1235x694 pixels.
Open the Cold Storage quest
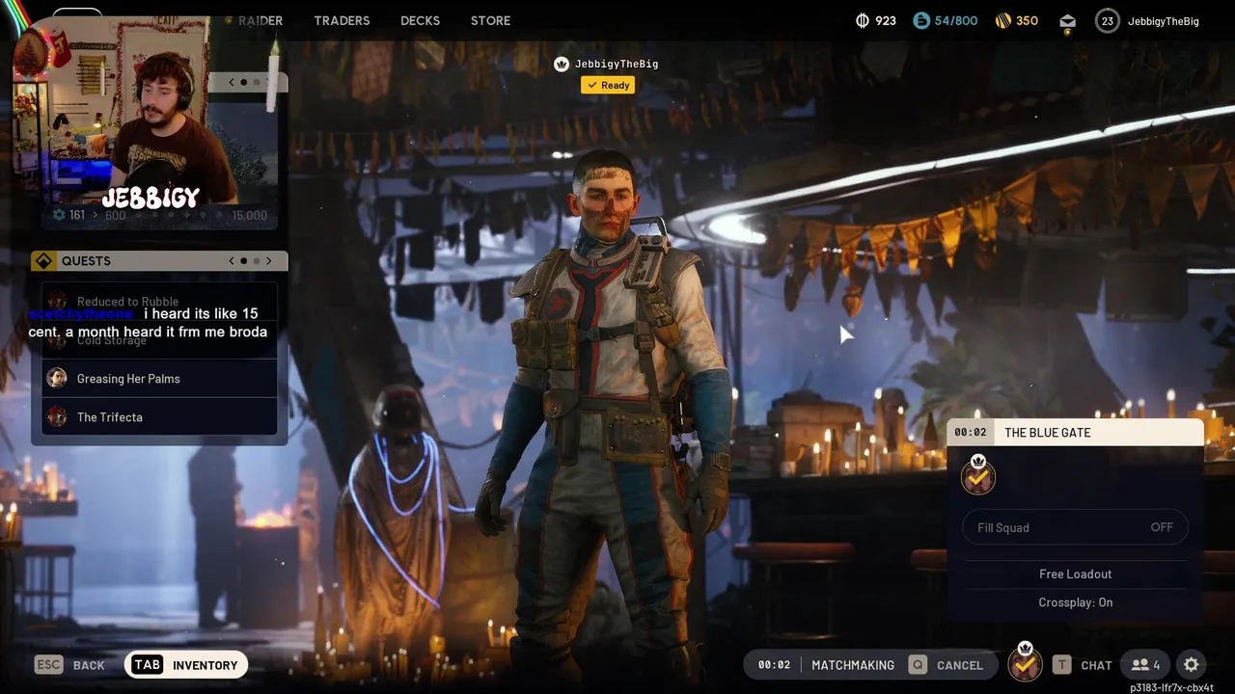(159, 340)
